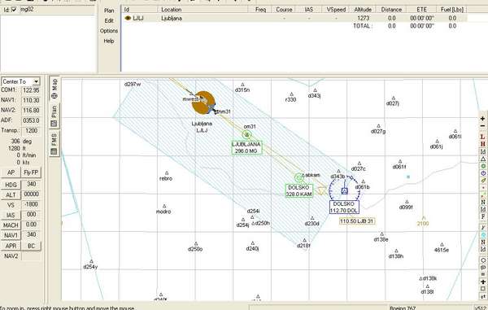
Task: Toggle the HDG hold button
Action: click(11, 185)
